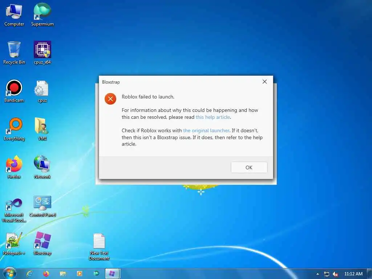Select the Computer desktop icon
The height and width of the screenshot is (279, 372).
pyautogui.click(x=14, y=15)
